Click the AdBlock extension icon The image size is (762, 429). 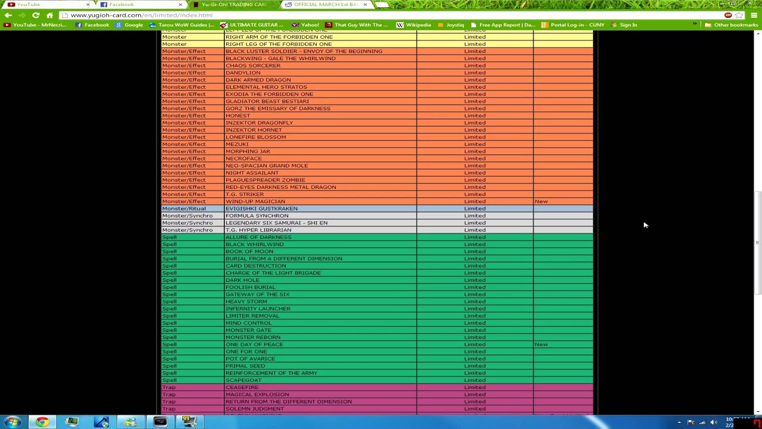tap(728, 15)
